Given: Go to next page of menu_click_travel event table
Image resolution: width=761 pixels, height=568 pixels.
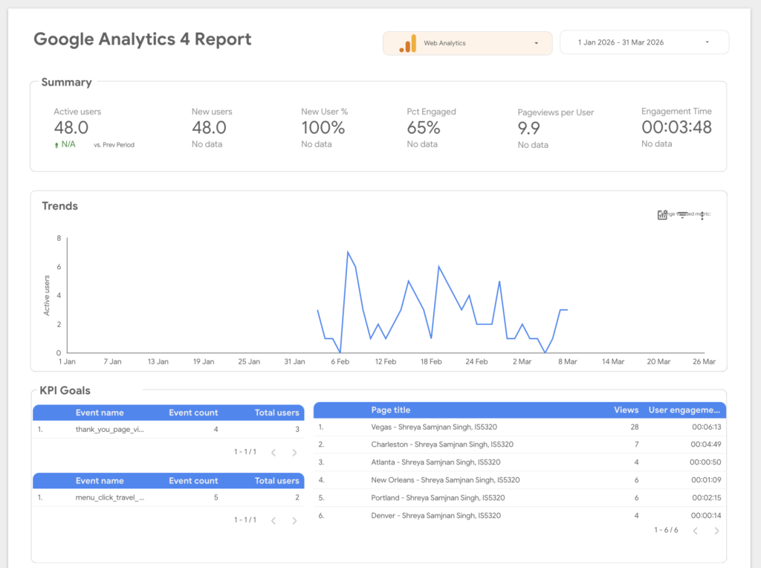Looking at the screenshot, I should point(294,520).
